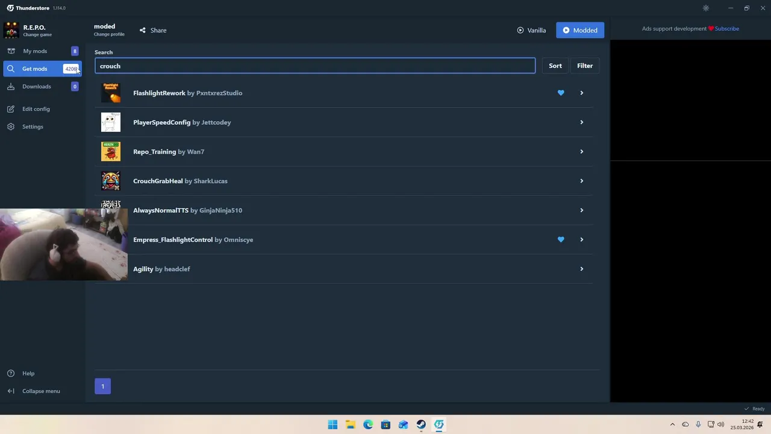Viewport: 771px width, 434px height.
Task: Click the Settings gear icon
Action: (11, 127)
